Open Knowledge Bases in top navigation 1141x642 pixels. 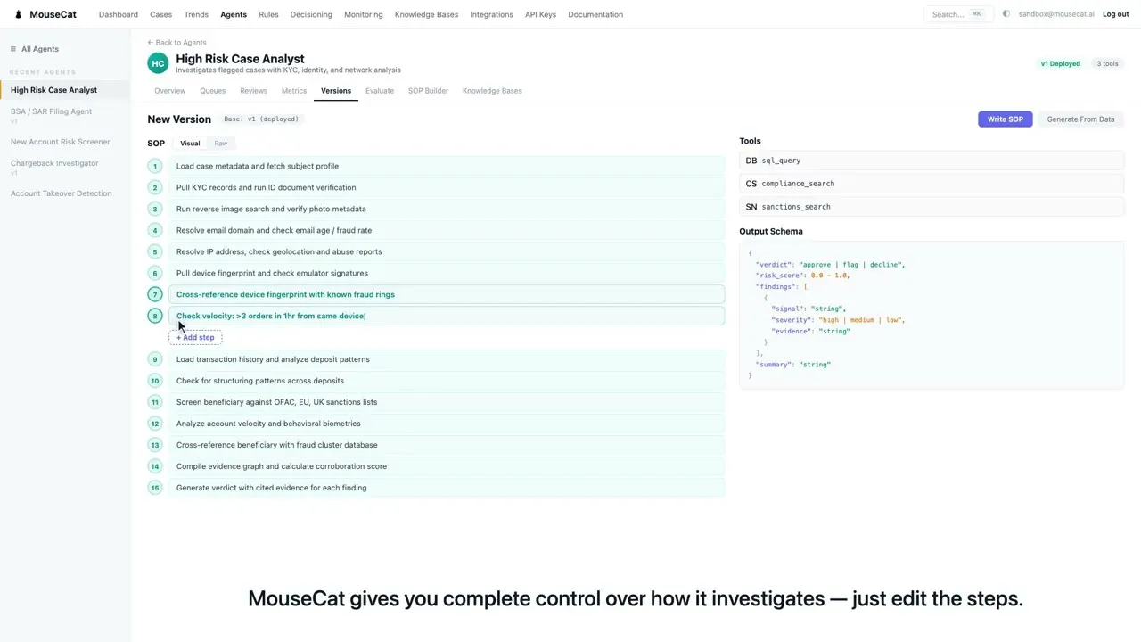click(x=427, y=14)
